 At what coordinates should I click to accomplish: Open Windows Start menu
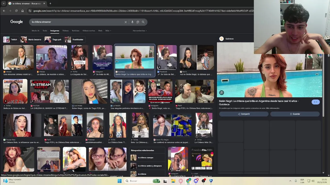119,181
